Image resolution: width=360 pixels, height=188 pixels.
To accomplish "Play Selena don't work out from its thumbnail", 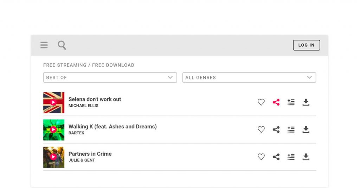I will (53, 102).
